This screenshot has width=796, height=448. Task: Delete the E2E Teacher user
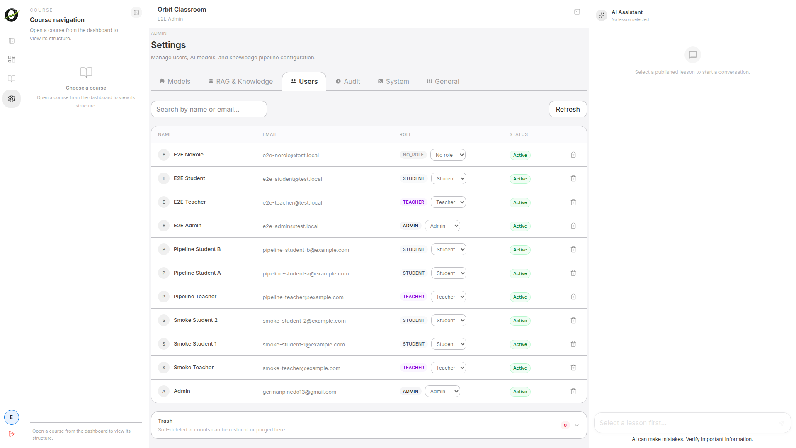pyautogui.click(x=573, y=202)
